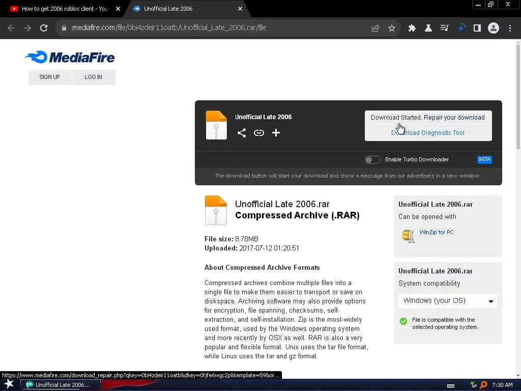Close the YouTube tab
The width and height of the screenshot is (521, 391).
tap(118, 9)
